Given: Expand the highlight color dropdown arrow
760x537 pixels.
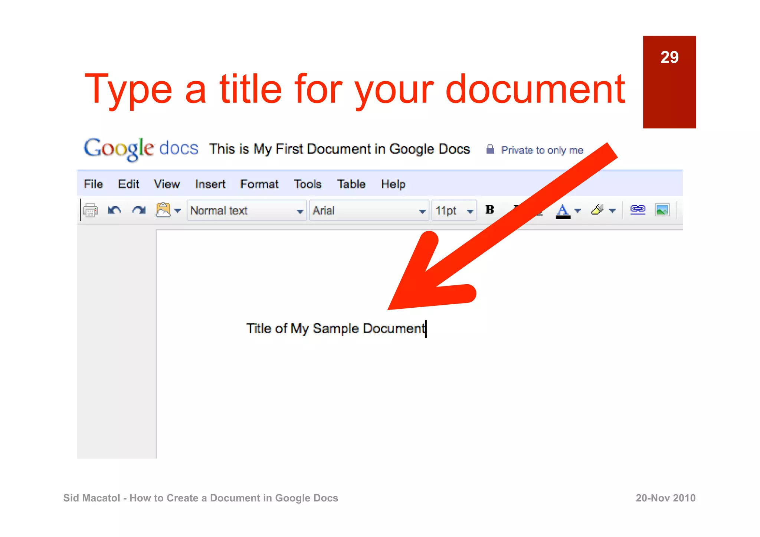Looking at the screenshot, I should click(612, 210).
